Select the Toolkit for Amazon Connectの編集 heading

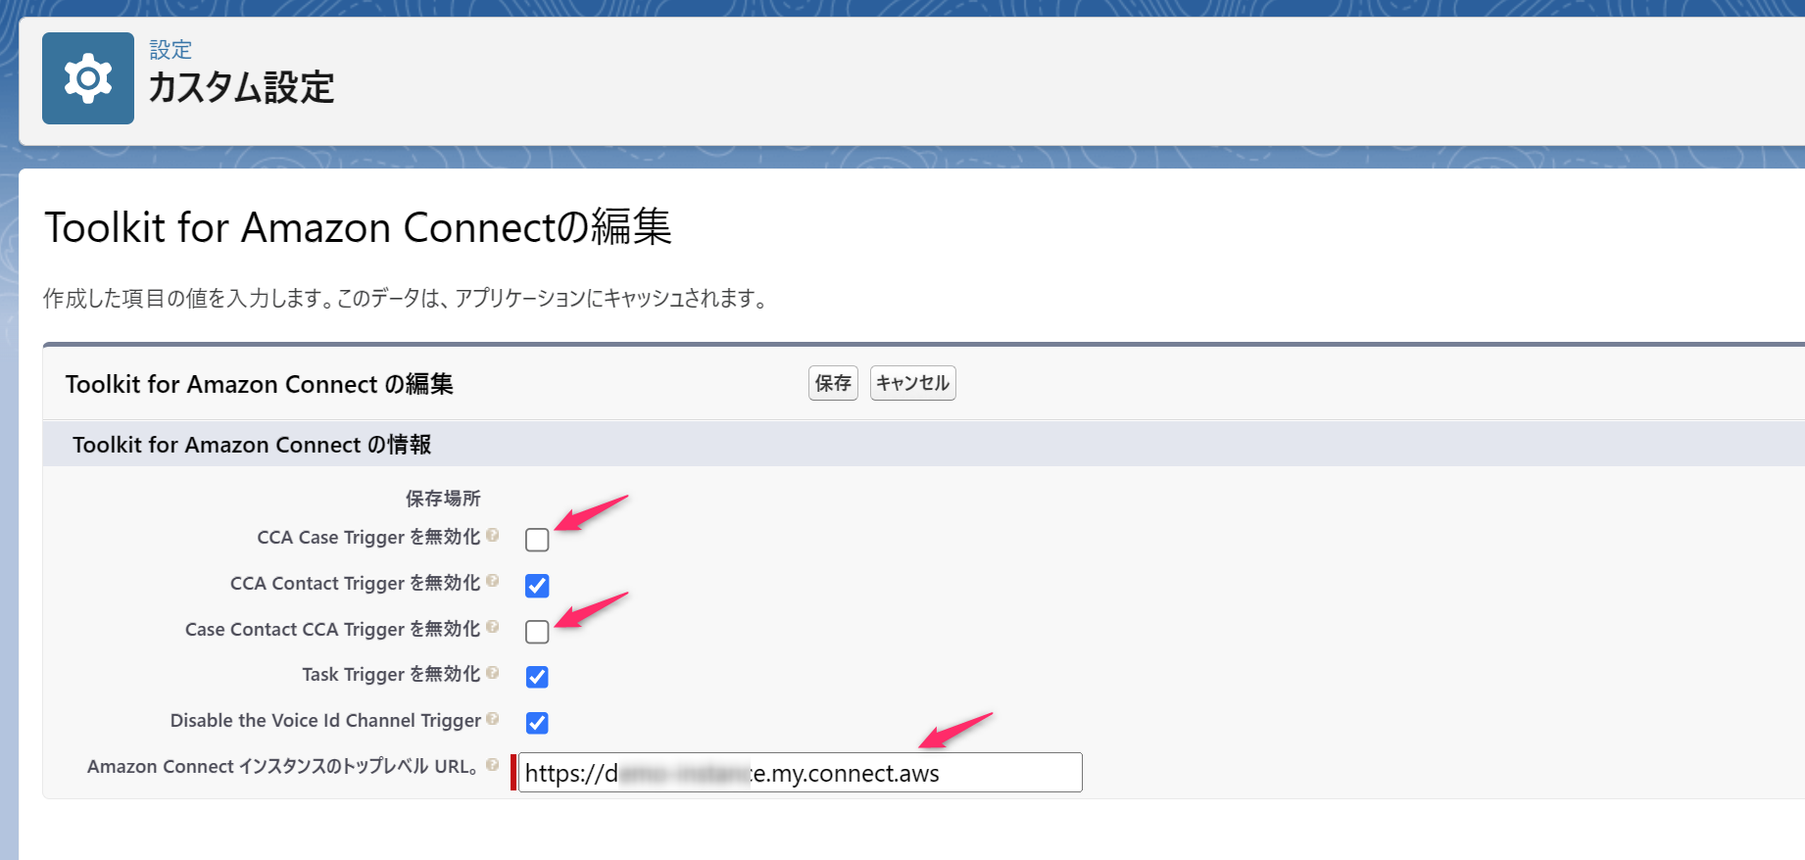(358, 227)
